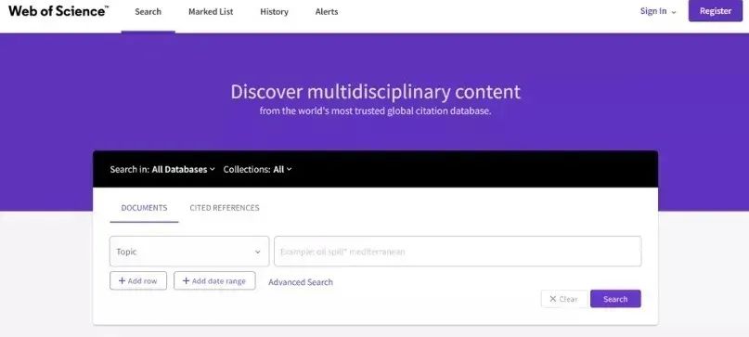Expand the Sign In dropdown

658,11
